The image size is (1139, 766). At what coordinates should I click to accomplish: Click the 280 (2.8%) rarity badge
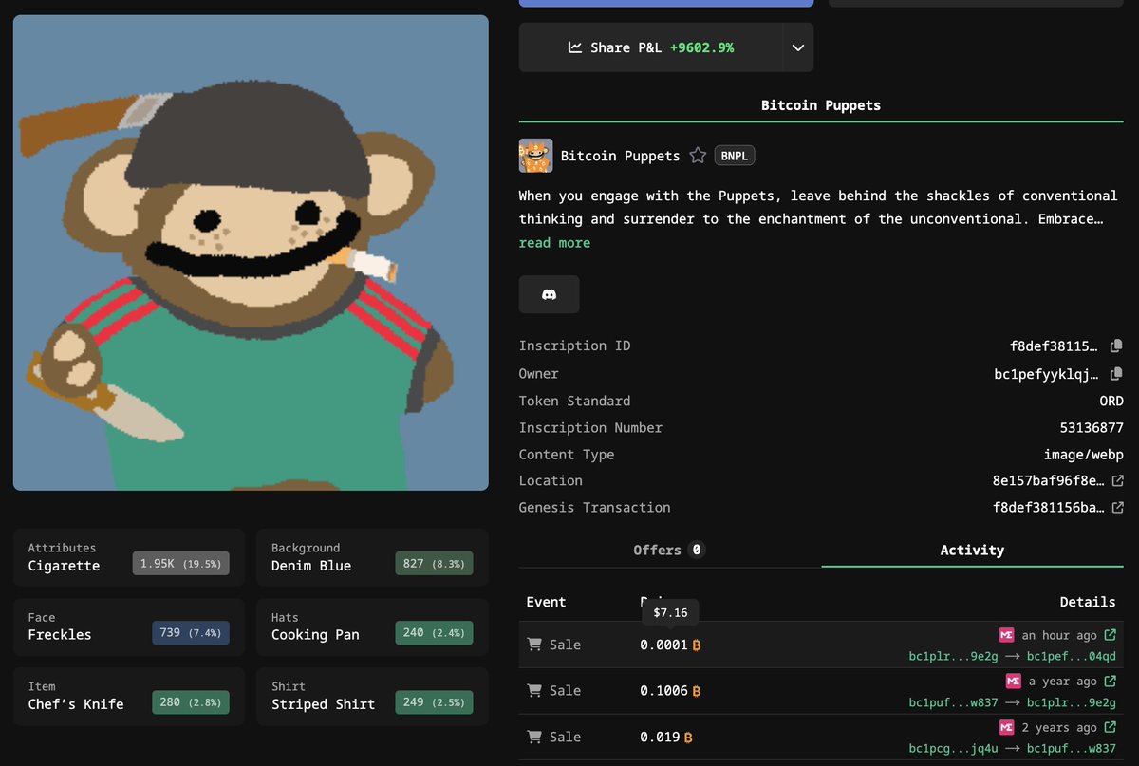[190, 702]
